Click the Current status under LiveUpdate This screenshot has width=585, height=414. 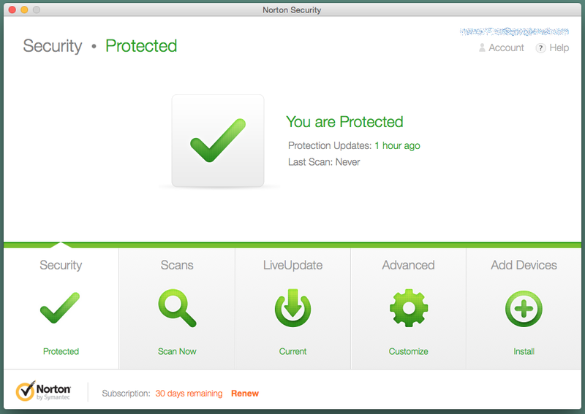pyautogui.click(x=293, y=351)
